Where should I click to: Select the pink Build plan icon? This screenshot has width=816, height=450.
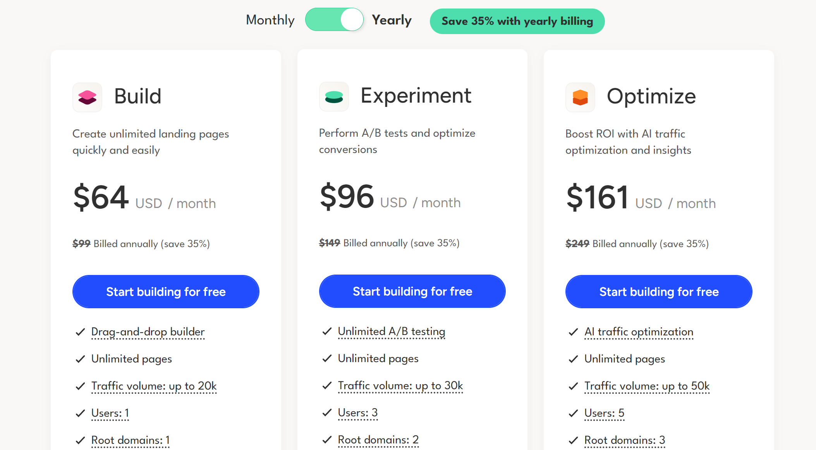(87, 97)
